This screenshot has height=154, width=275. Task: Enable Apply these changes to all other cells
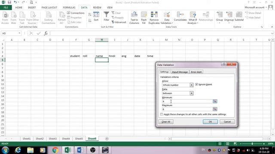[162, 114]
